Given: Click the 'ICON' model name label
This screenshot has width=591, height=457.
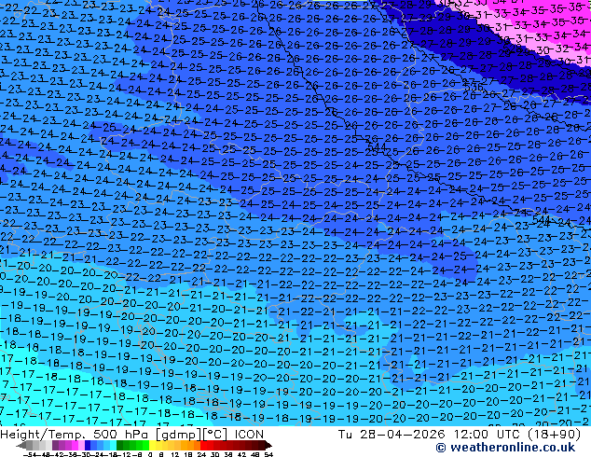Looking at the screenshot, I should point(249,435).
